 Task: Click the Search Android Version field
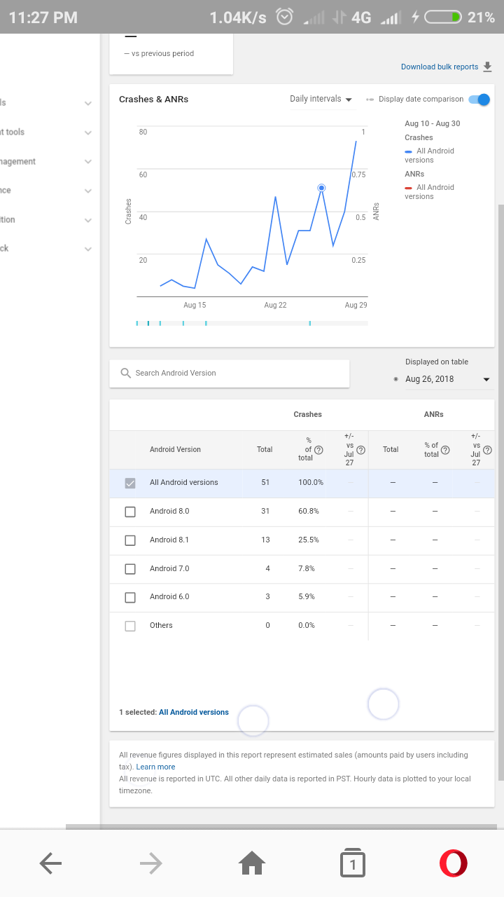coord(229,374)
